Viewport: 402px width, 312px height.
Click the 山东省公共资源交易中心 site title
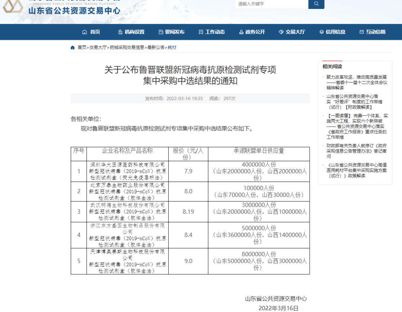(x=74, y=11)
